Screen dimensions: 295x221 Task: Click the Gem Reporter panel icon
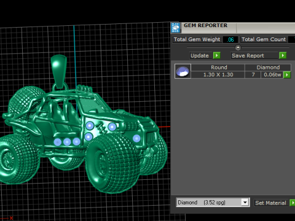tap(176, 28)
